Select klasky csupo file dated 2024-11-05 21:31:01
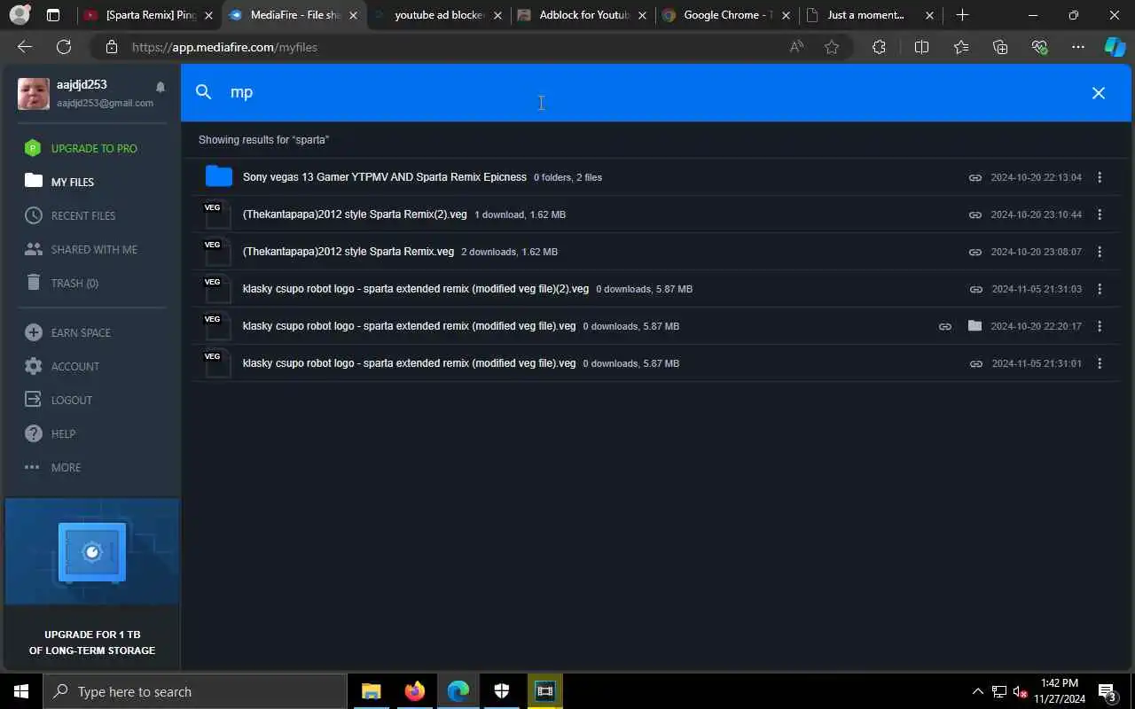 409,363
